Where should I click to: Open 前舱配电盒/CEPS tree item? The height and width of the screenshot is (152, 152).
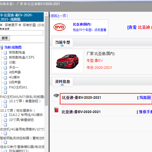tap(22, 57)
